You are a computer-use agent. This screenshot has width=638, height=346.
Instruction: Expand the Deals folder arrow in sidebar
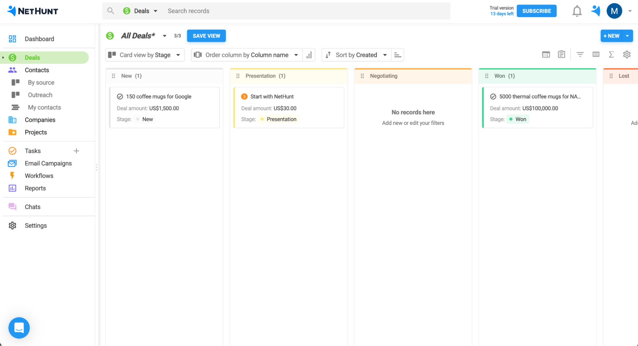pos(3,57)
